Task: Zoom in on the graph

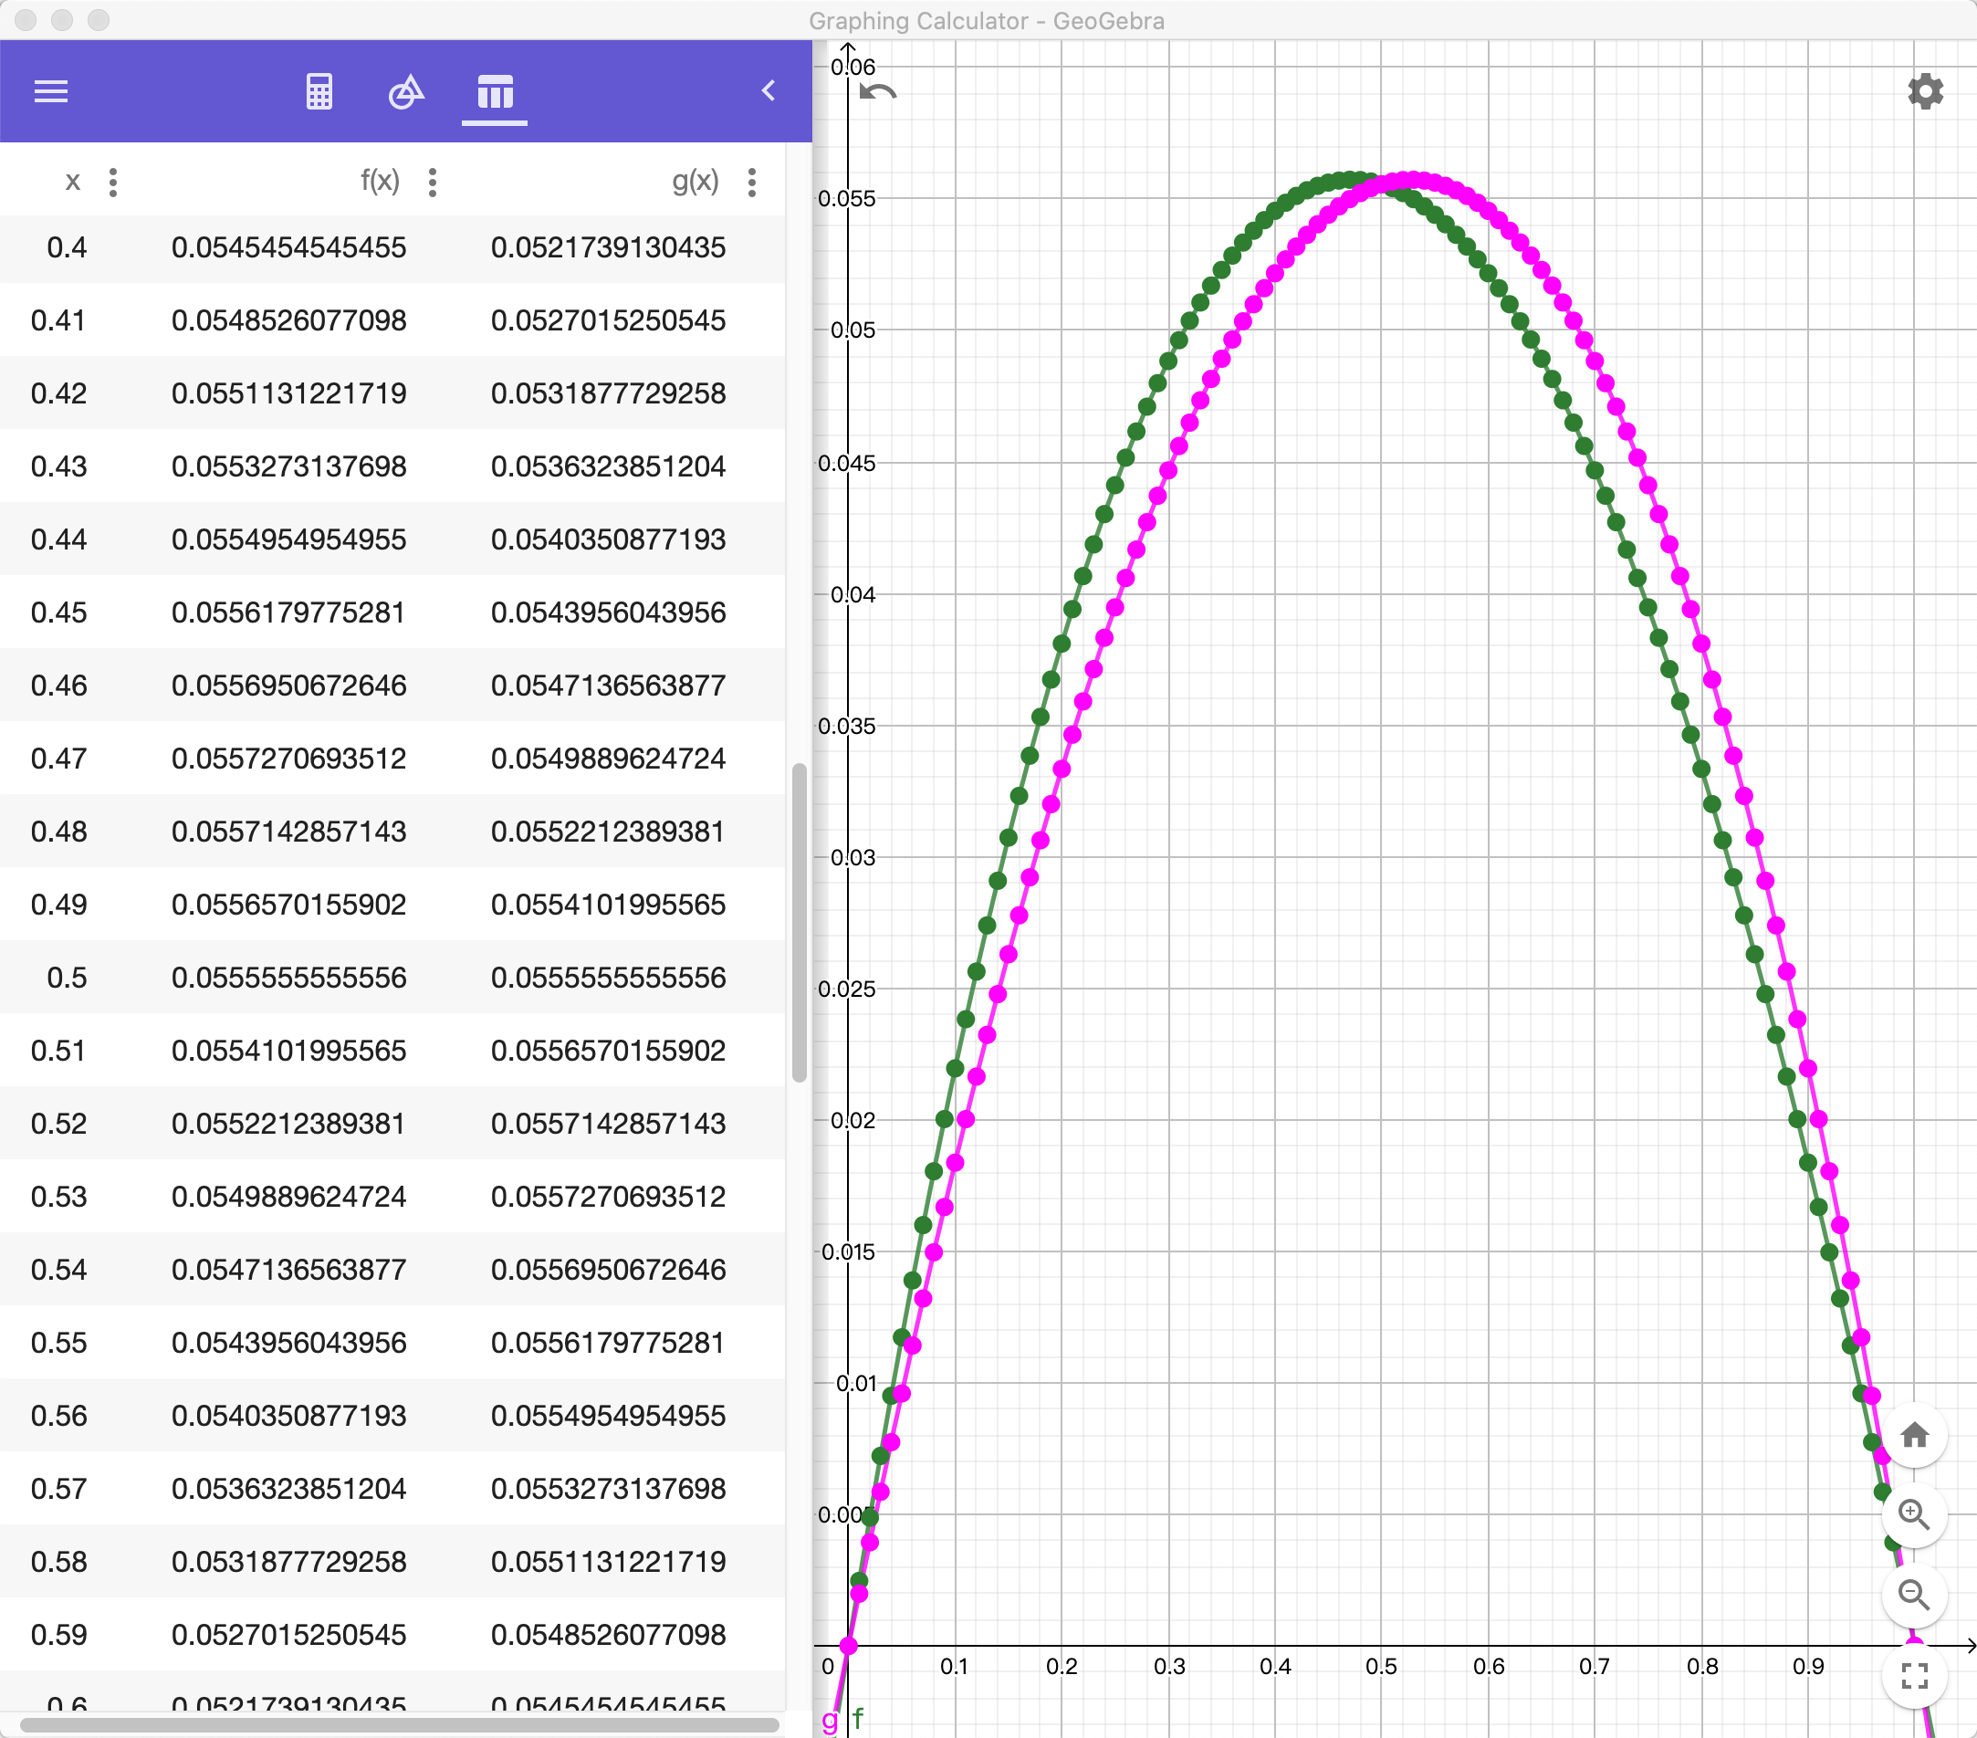Action: tap(1914, 1514)
